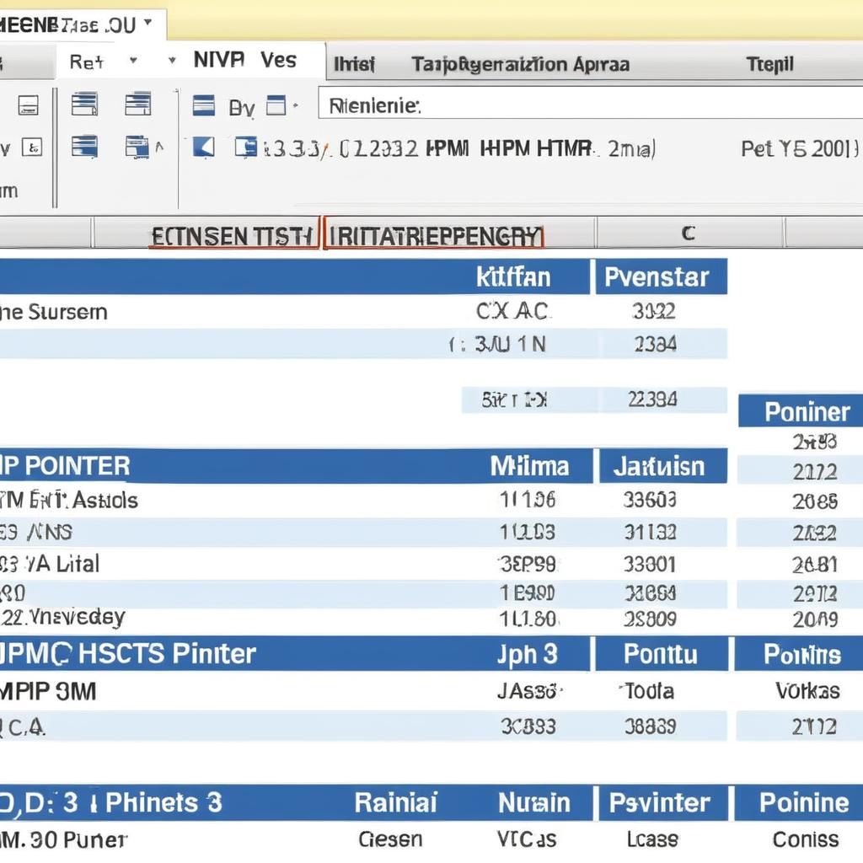The width and height of the screenshot is (863, 863).
Task: Select the striped table icon with the cursor mark
Action: click(85, 104)
